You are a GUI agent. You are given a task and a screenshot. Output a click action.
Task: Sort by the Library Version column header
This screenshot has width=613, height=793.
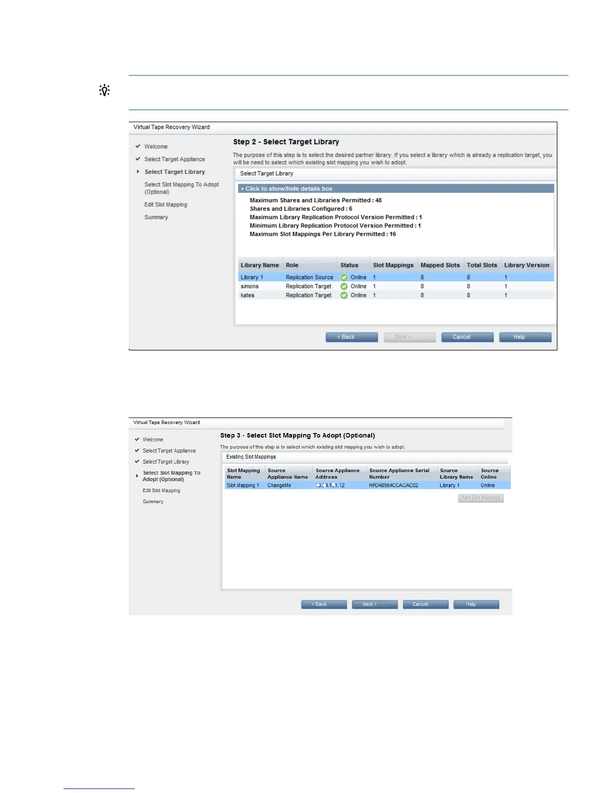point(527,265)
